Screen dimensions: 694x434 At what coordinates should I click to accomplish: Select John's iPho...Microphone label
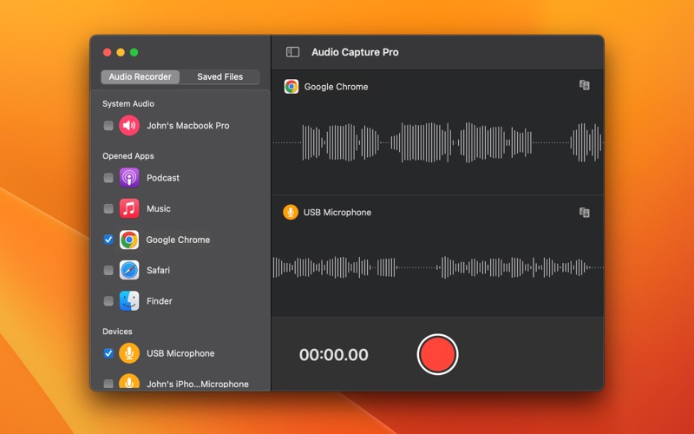coord(198,384)
